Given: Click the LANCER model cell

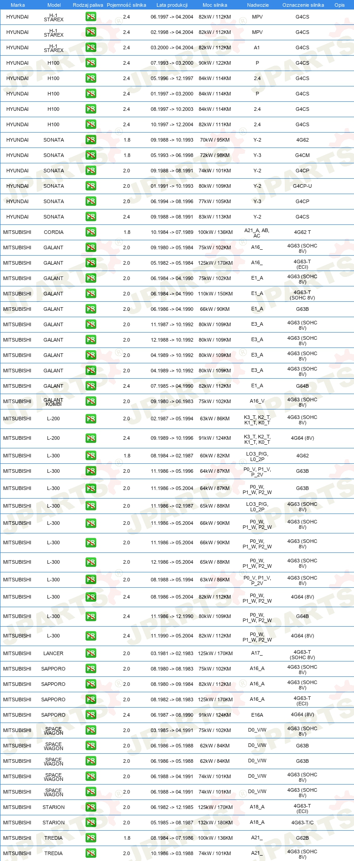Looking at the screenshot, I should tap(53, 653).
